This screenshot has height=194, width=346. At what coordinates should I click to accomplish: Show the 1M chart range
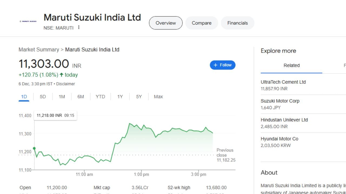click(62, 97)
